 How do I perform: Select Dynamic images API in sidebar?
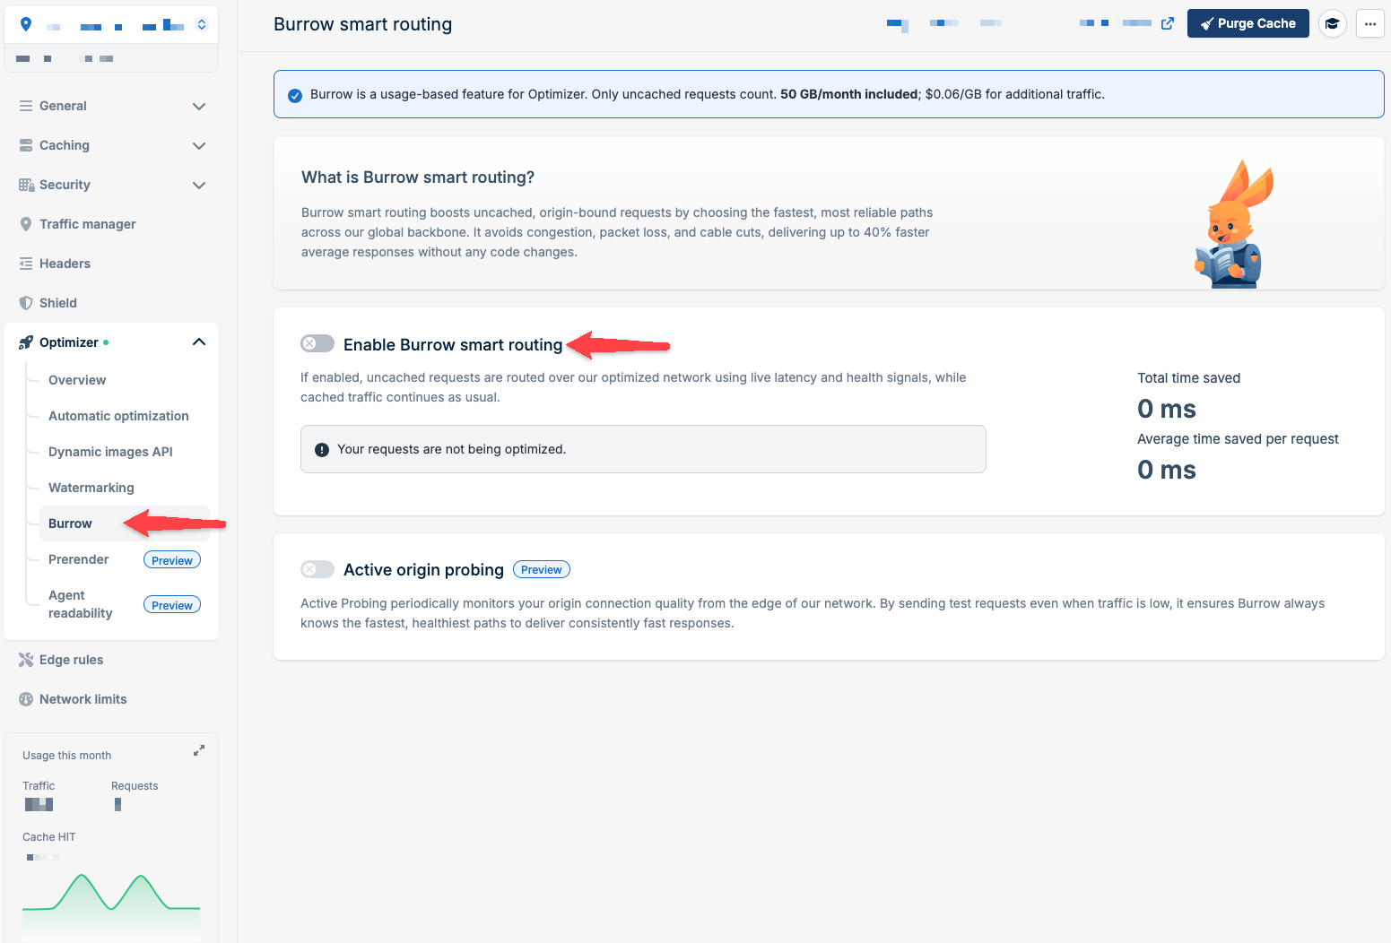point(110,452)
